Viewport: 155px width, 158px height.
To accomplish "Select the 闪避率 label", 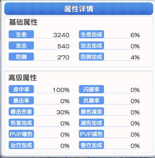I will pyautogui.click(x=92, y=89).
